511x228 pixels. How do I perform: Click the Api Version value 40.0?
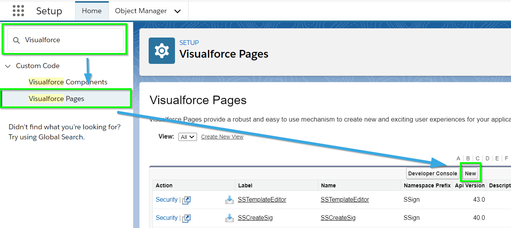point(479,218)
